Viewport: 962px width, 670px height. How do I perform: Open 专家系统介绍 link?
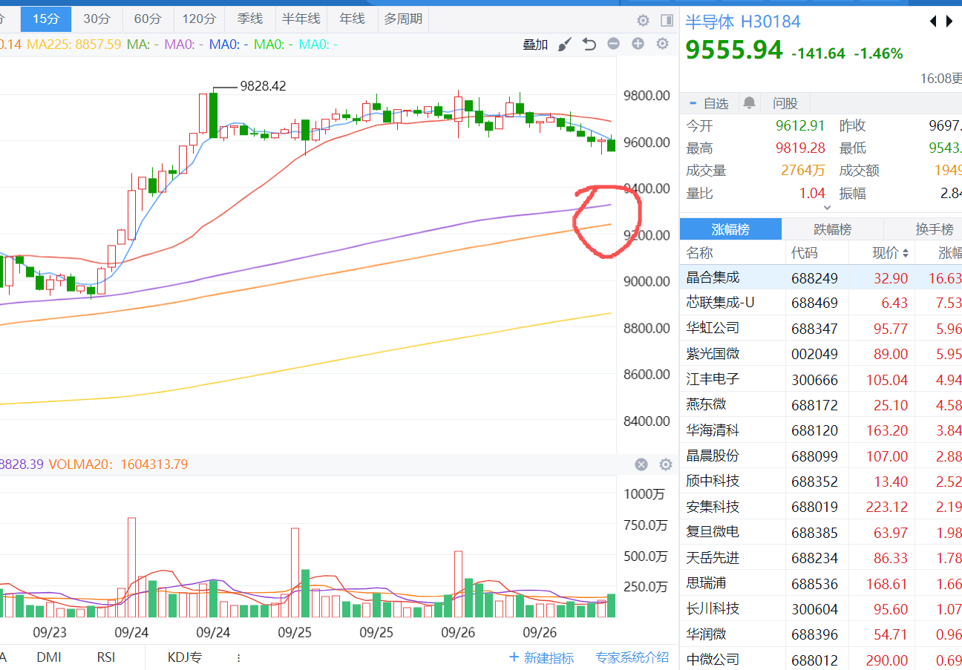[632, 657]
